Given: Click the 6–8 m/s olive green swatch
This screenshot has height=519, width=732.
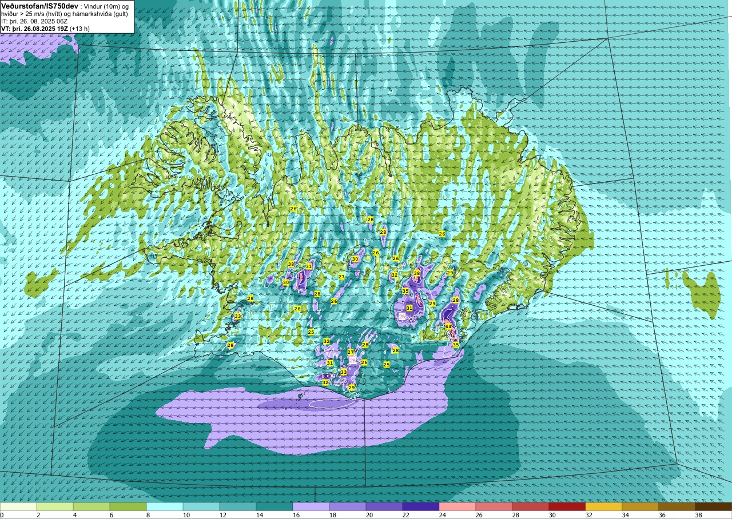Looking at the screenshot, I should [x=128, y=506].
